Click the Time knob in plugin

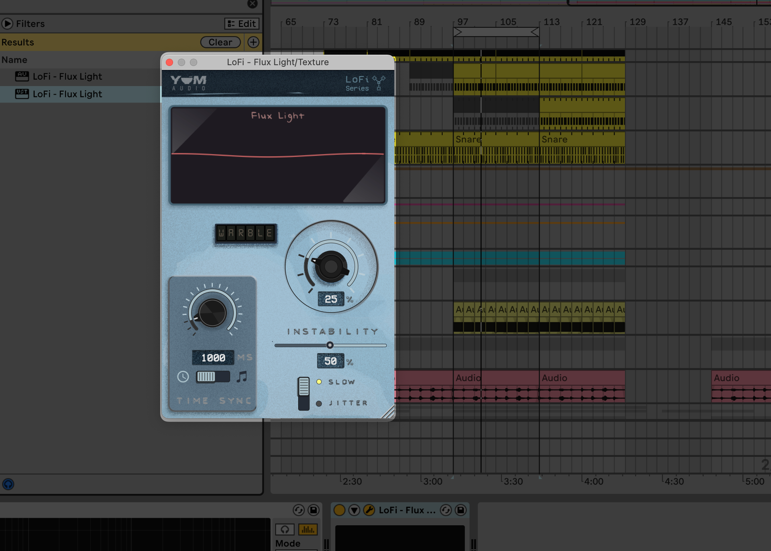[x=212, y=313]
